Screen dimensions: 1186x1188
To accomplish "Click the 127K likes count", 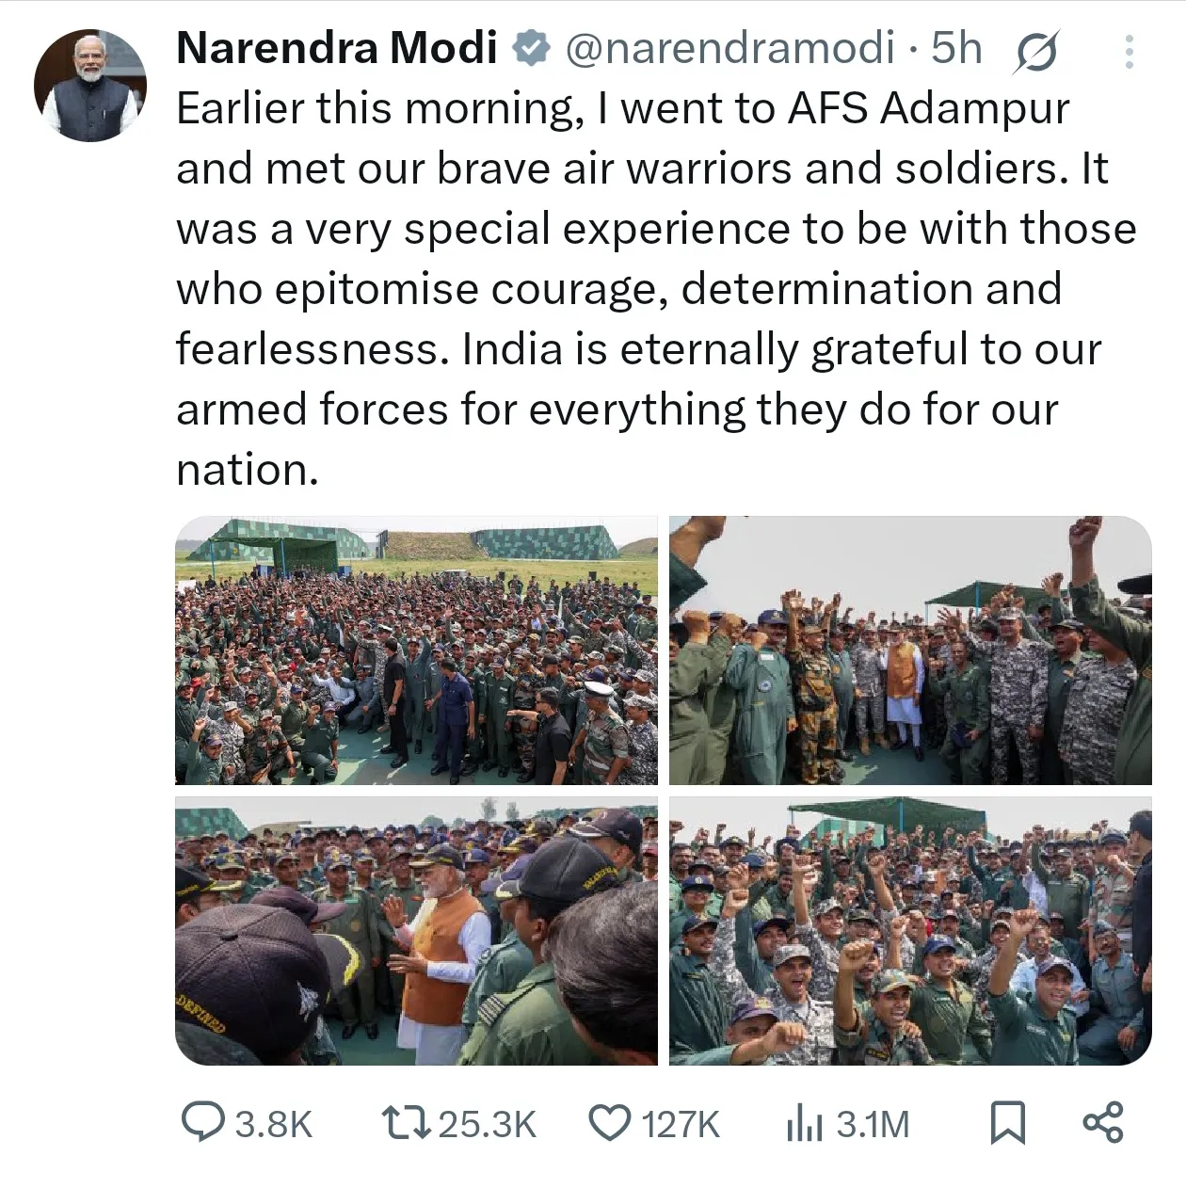I will tap(681, 1124).
